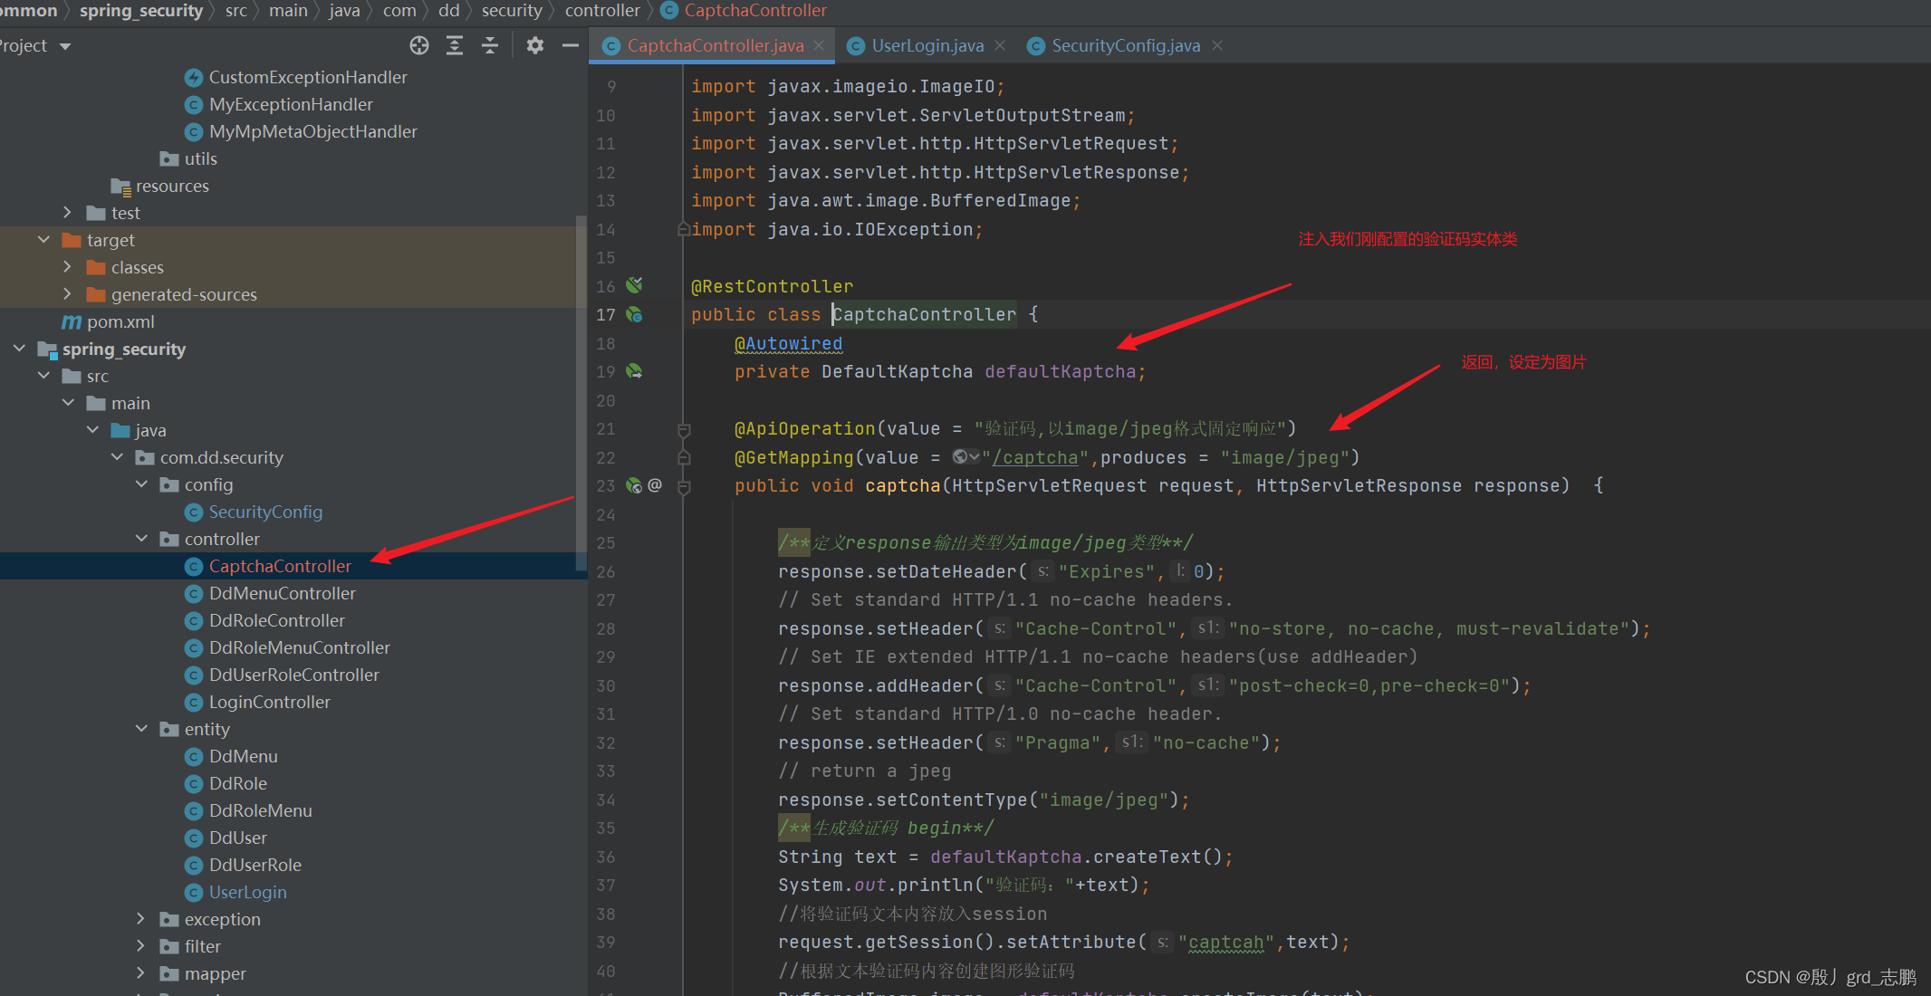The image size is (1931, 996).
Task: Hide the Project tool window with minus icon
Action: click(x=570, y=45)
